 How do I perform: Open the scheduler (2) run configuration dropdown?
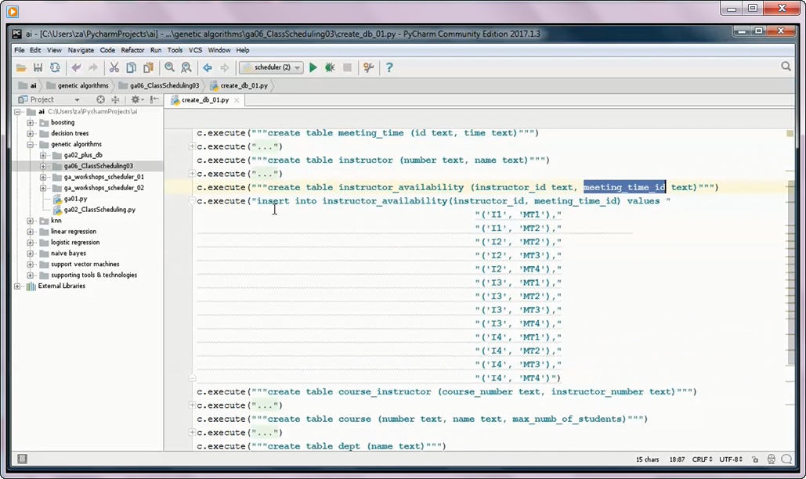[x=271, y=67]
